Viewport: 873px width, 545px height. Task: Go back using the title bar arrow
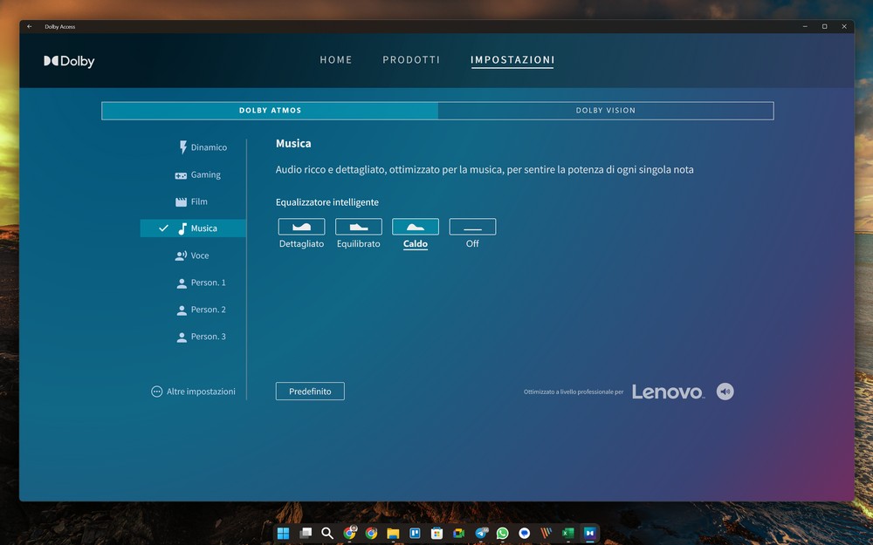pos(30,26)
